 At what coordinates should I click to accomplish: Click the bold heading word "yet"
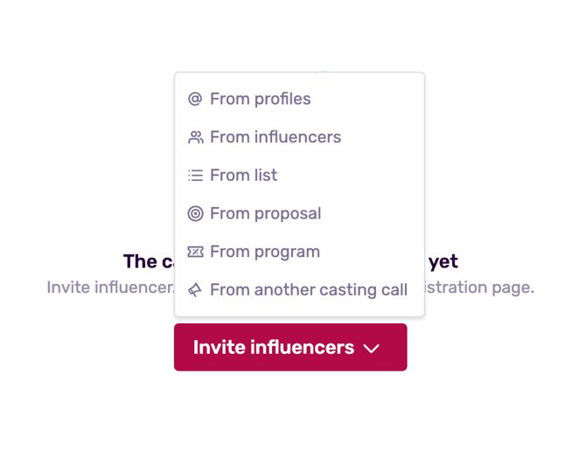443,261
